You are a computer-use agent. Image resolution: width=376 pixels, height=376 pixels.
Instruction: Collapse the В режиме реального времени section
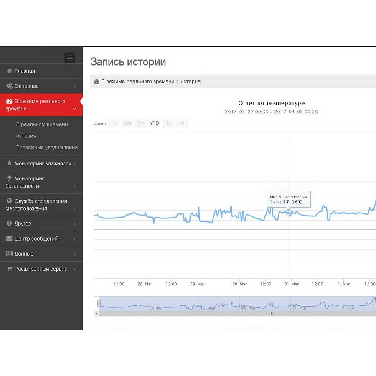pos(74,109)
